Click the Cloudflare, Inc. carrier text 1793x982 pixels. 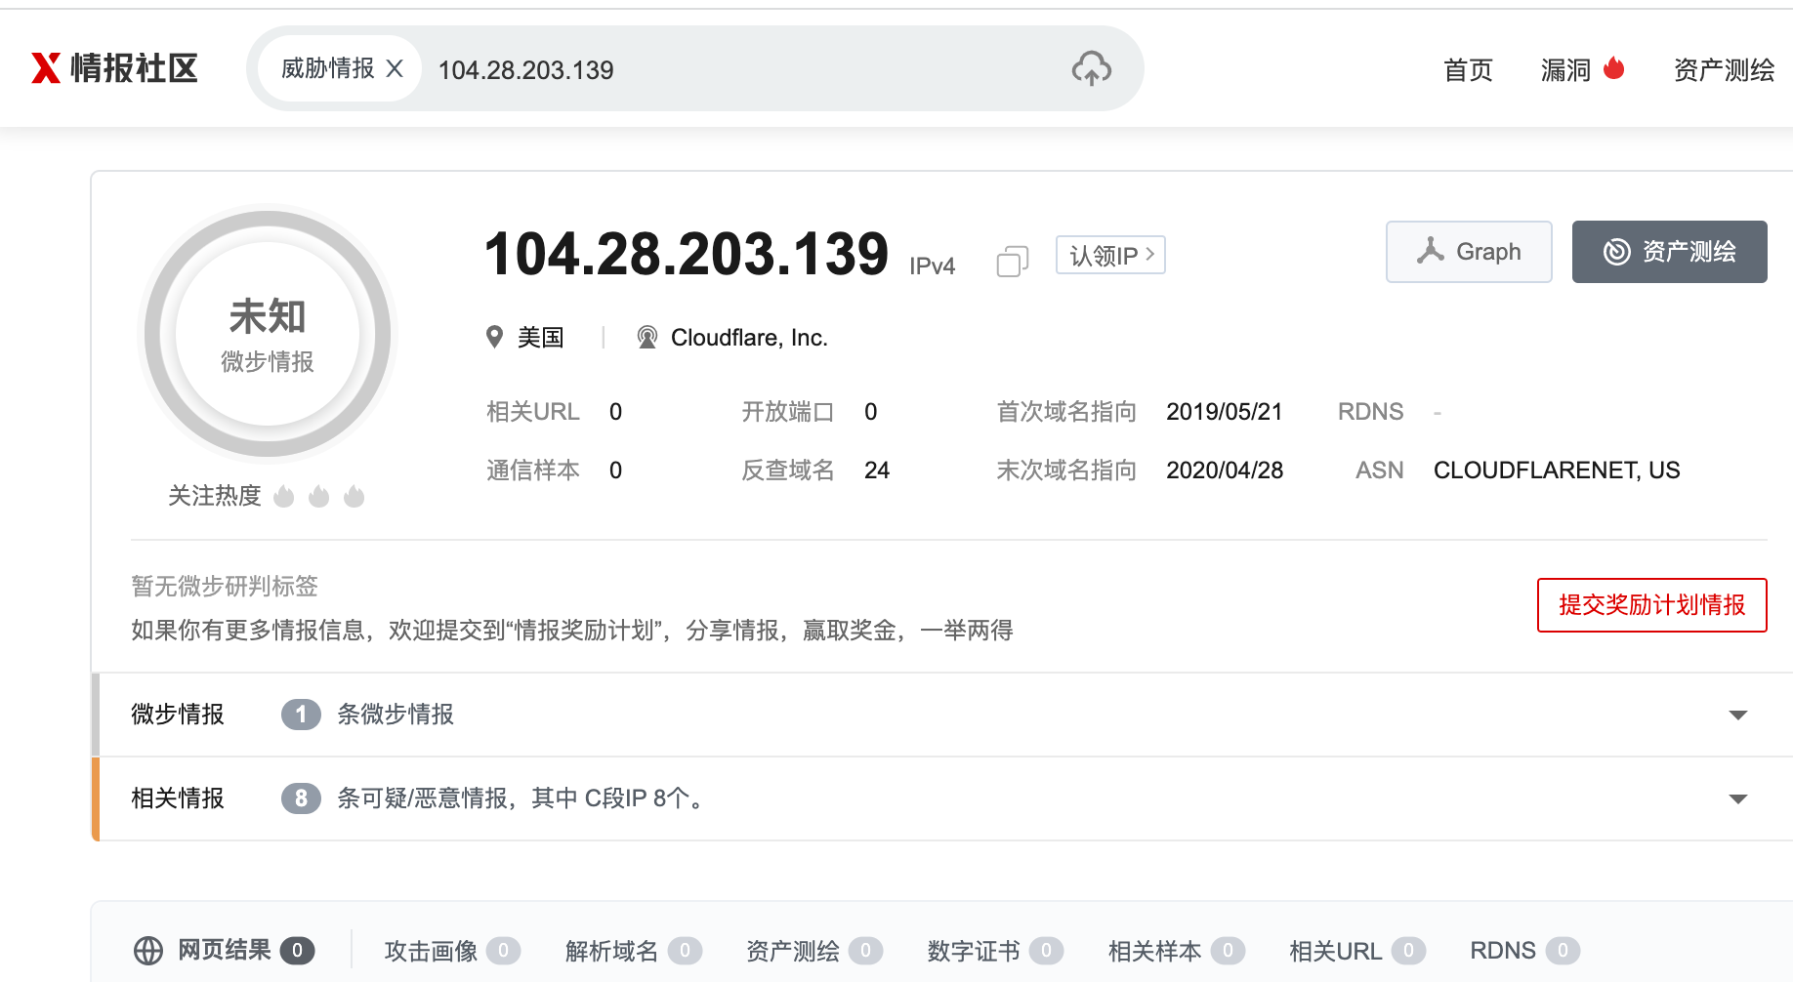click(749, 338)
